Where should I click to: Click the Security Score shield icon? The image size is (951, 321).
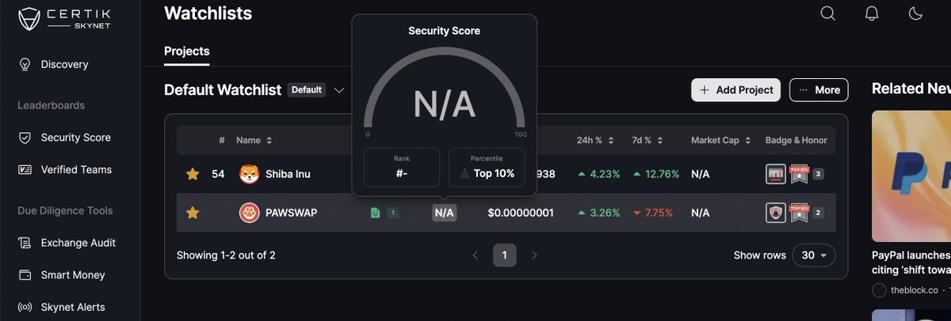coord(25,138)
